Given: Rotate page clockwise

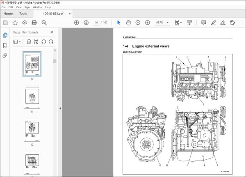Looking at the screenshot, I should point(51,41).
